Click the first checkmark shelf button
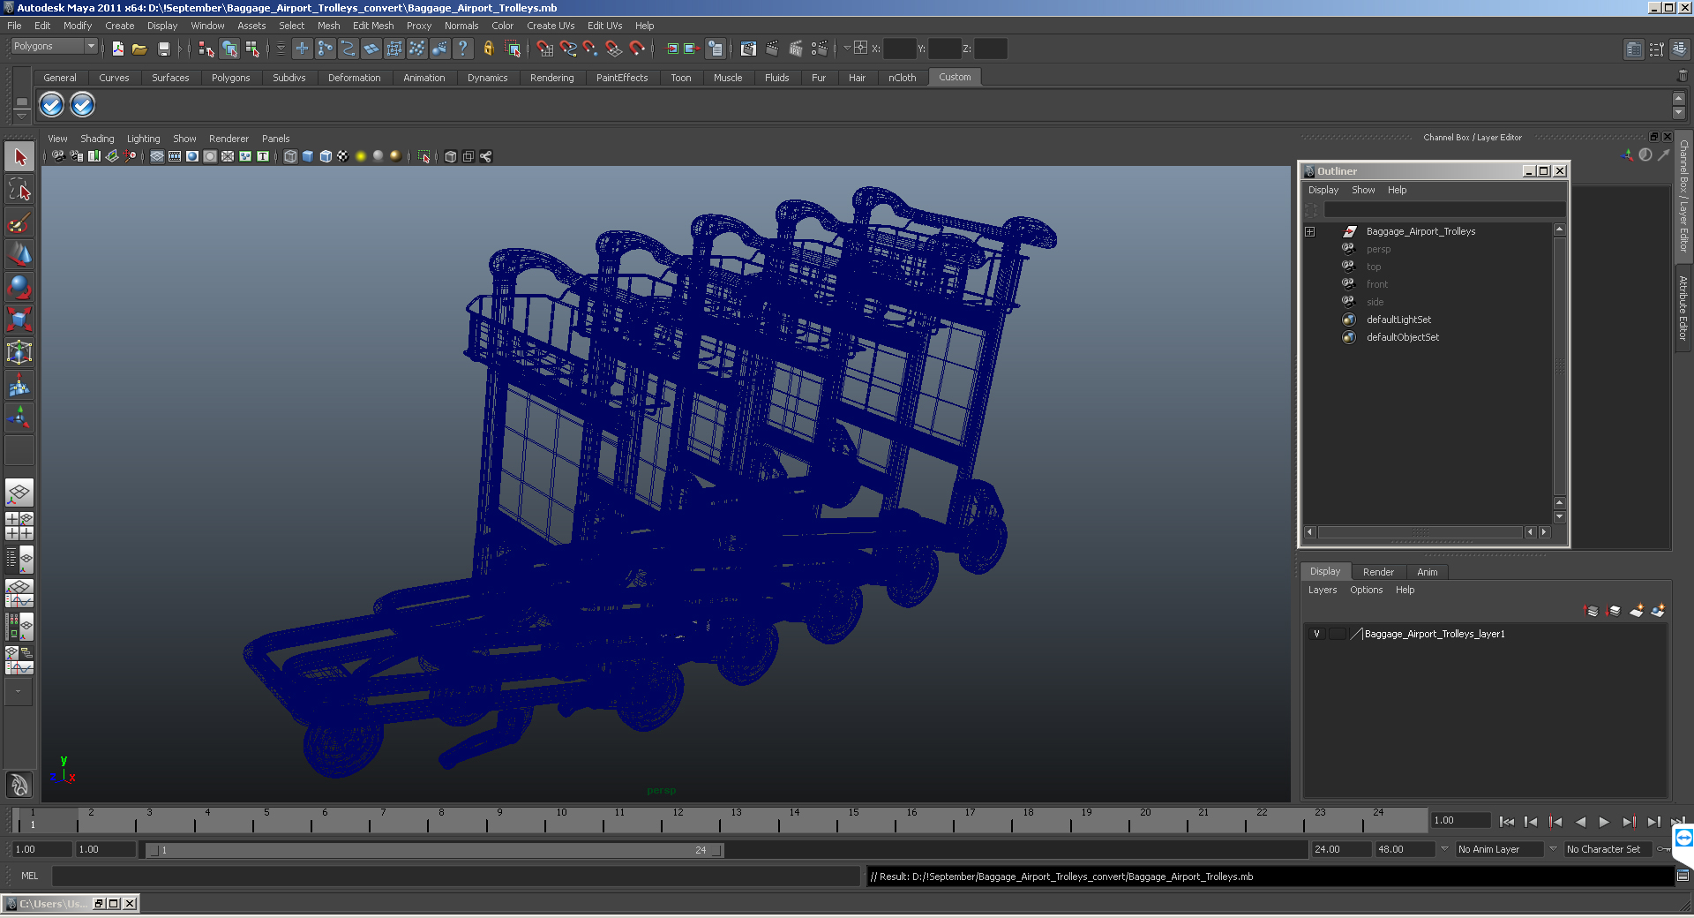Screen dimensions: 1694x918 click(52, 105)
